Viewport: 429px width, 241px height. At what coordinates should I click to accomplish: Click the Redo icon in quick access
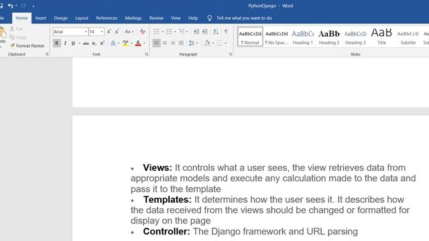point(23,6)
